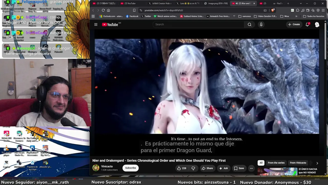Select the All filter chip
328x185 pixels.
(261, 163)
